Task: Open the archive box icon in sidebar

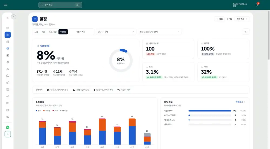Action: [8, 90]
